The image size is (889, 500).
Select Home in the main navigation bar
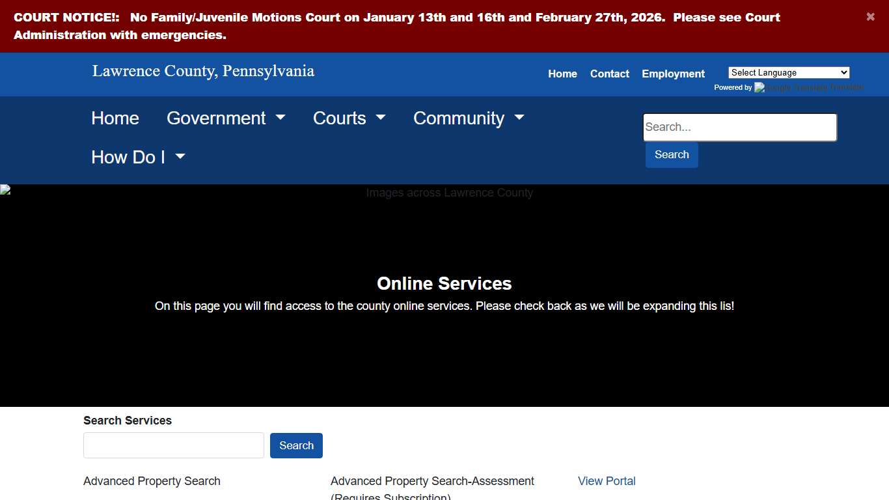[115, 118]
